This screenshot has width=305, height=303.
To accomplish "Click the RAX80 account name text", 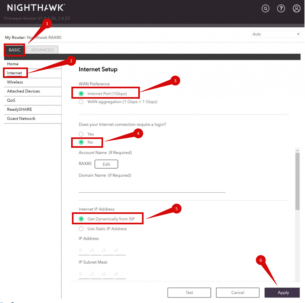I will pos(85,164).
